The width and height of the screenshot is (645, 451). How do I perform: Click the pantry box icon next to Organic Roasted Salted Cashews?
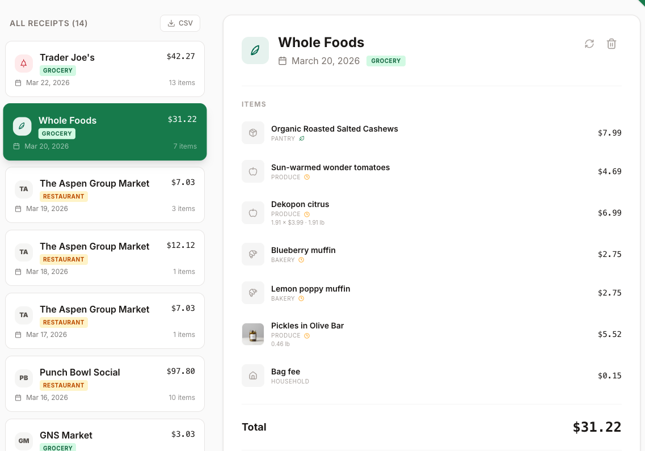point(253,132)
